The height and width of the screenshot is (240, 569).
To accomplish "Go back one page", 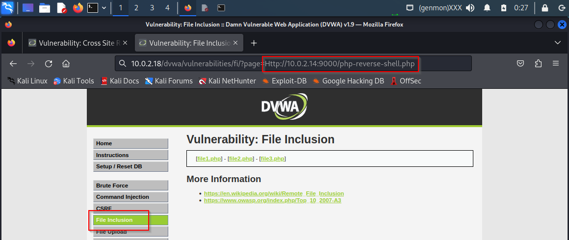I will coord(13,64).
